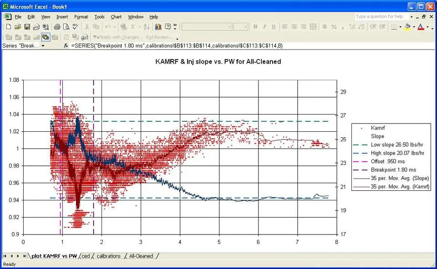This screenshot has width=437, height=269.
Task: Open the File menu
Action: coord(18,17)
